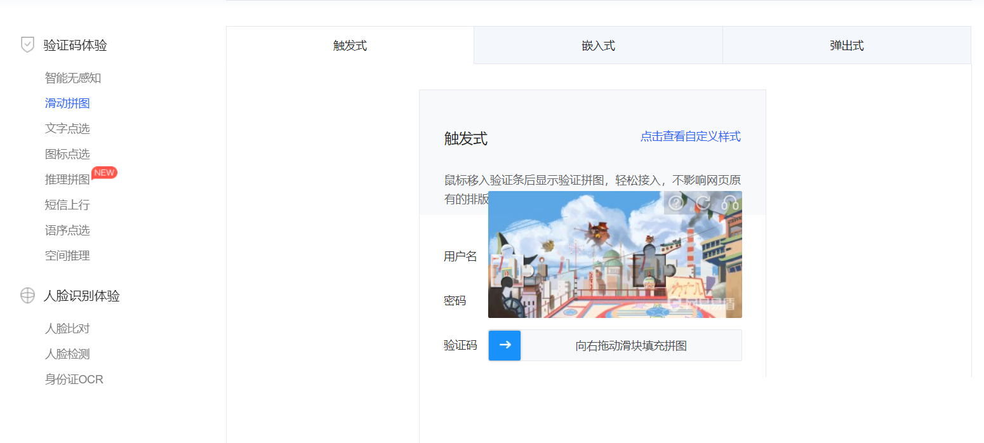
Task: Select 文字点选 in the sidebar
Action: [x=67, y=128]
